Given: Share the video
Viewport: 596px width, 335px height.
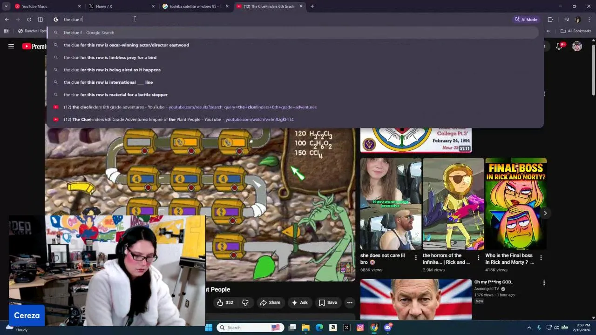Looking at the screenshot, I should click(270, 302).
